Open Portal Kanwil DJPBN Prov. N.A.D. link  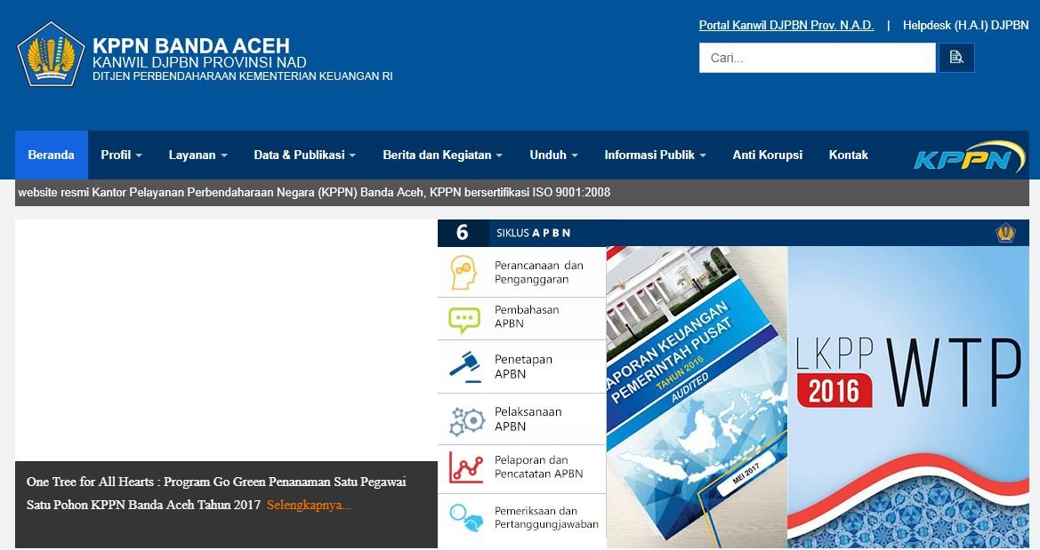[786, 26]
